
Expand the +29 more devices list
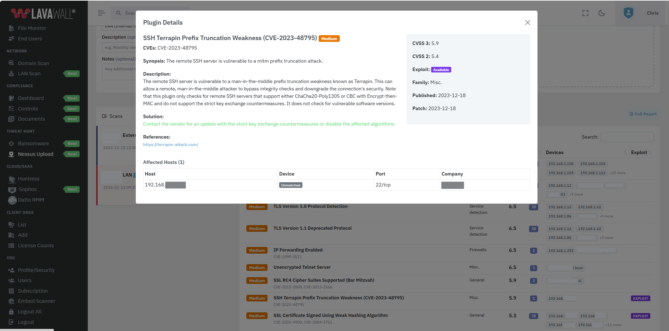click(617, 173)
